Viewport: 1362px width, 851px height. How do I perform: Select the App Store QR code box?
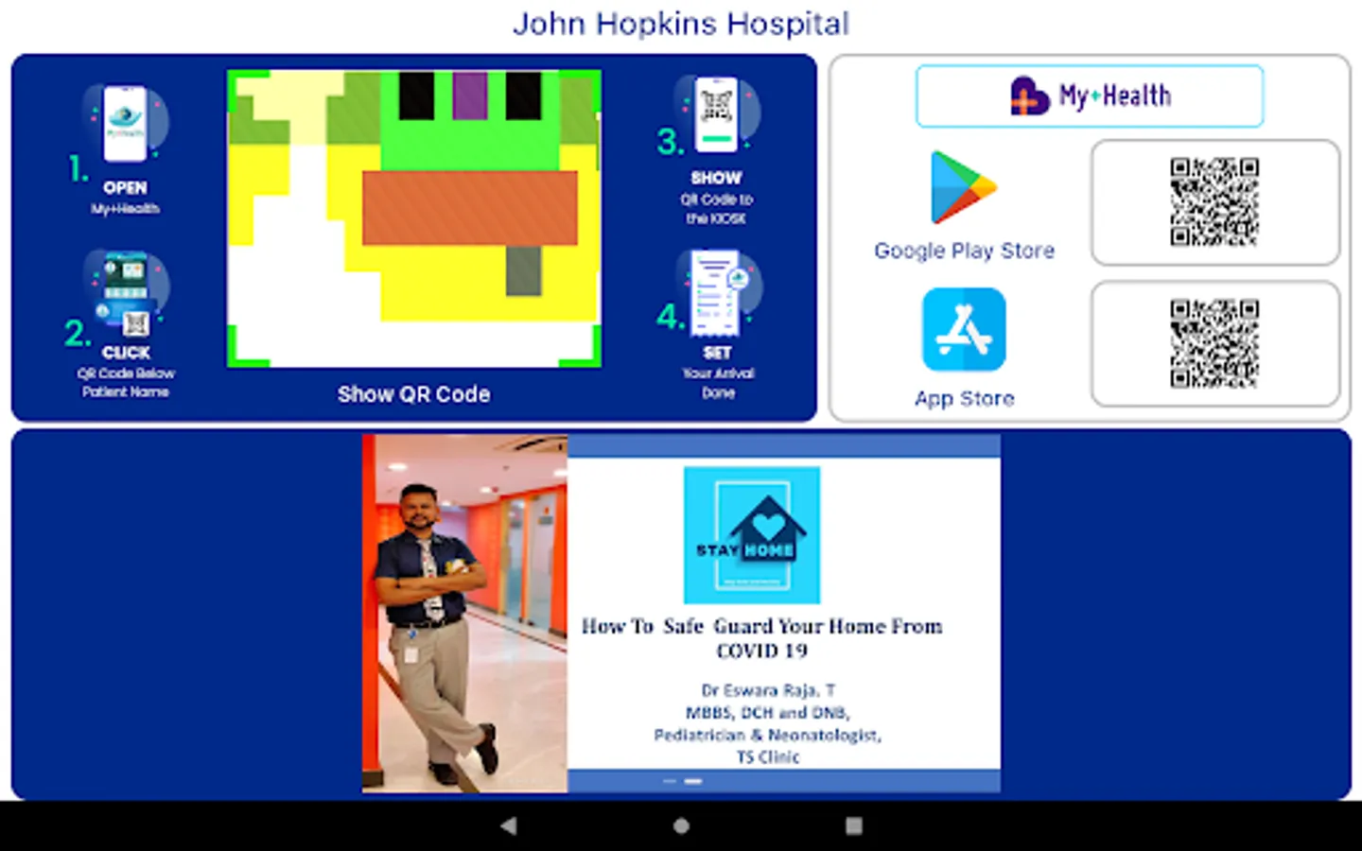point(1215,344)
